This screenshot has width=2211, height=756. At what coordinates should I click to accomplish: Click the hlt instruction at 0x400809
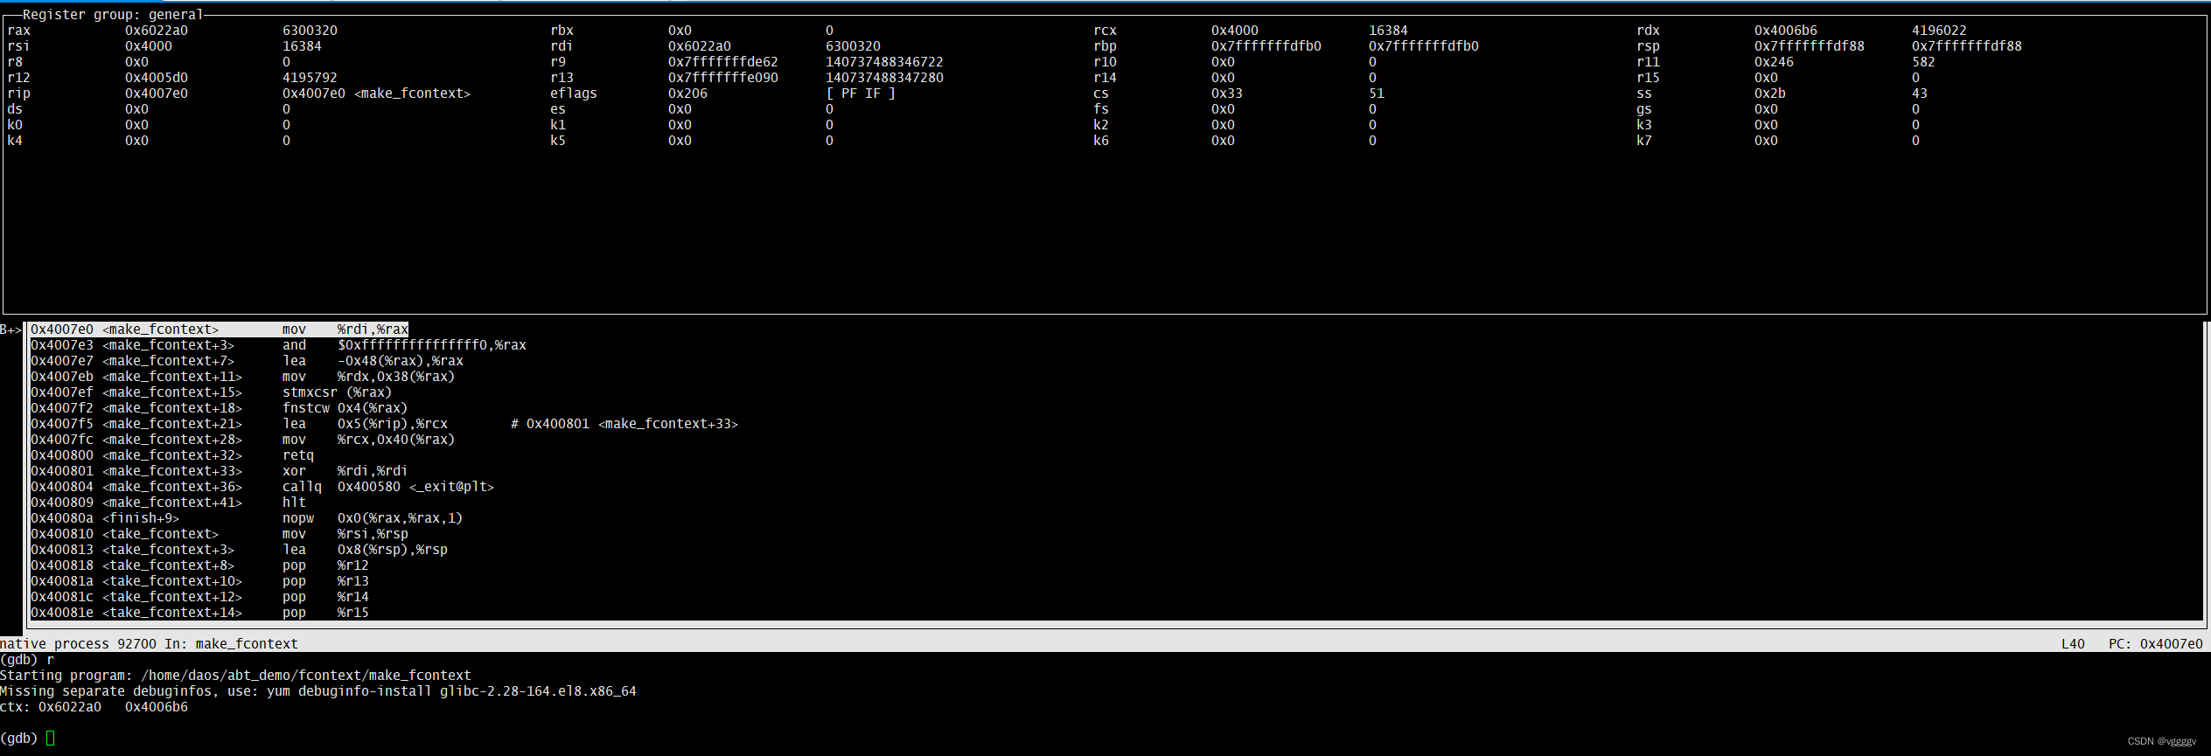pyautogui.click(x=294, y=503)
